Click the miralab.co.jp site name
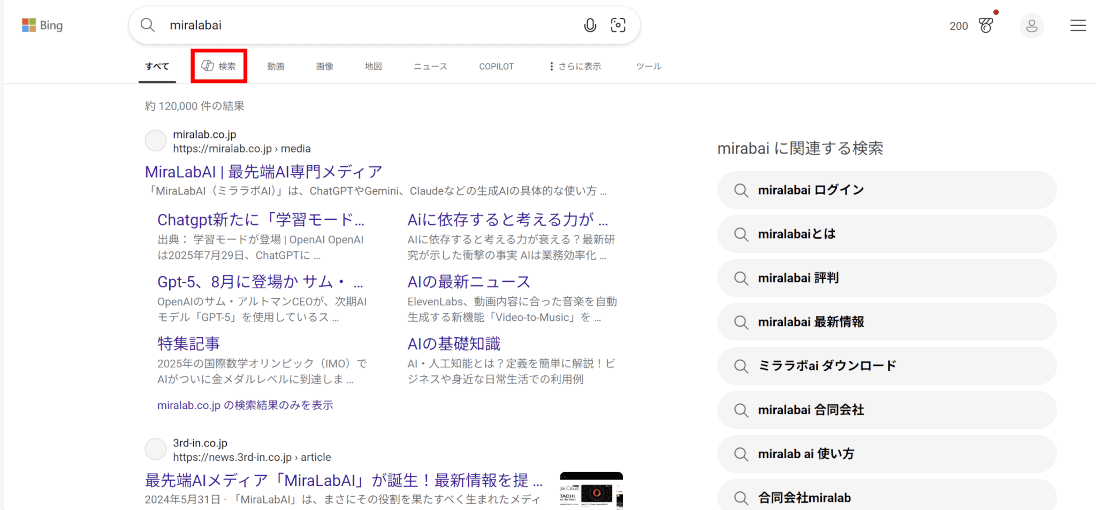This screenshot has width=1096, height=510. point(204,135)
